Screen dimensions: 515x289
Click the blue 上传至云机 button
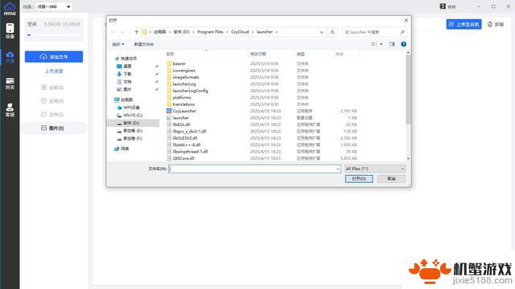coord(463,24)
